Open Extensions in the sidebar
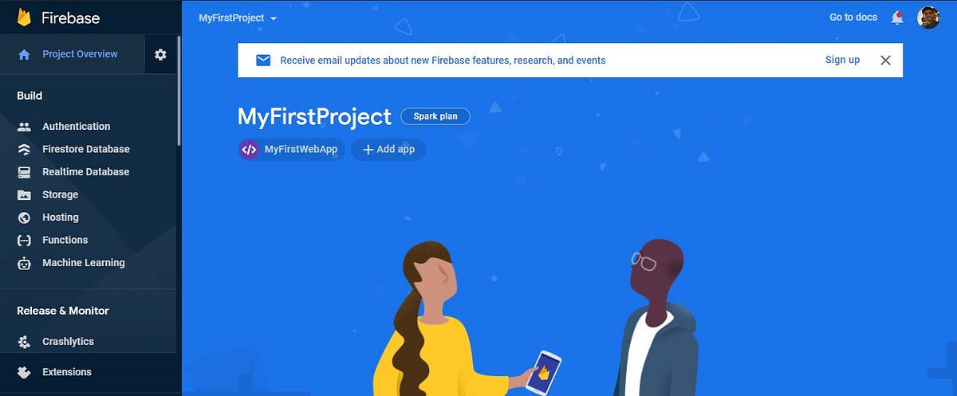The height and width of the screenshot is (396, 957). click(x=66, y=371)
